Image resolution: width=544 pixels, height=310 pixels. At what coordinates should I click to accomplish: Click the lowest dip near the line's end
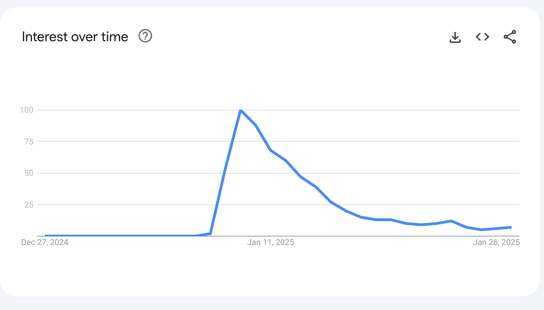point(482,230)
